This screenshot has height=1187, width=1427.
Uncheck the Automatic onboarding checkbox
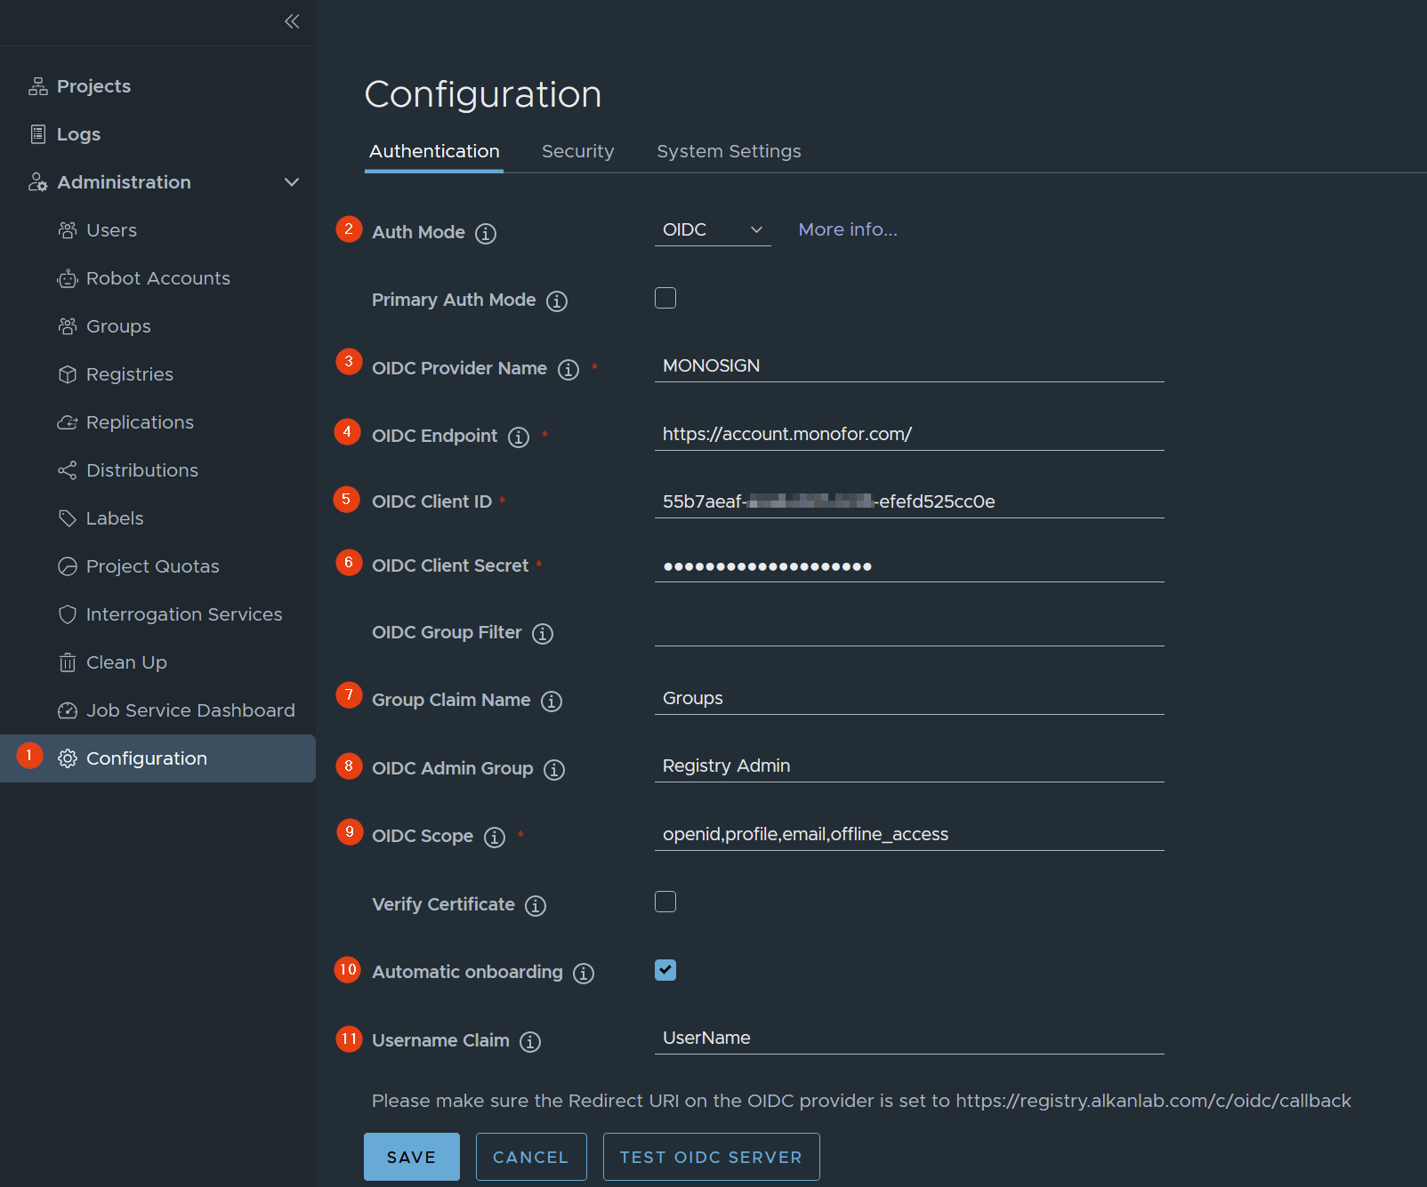coord(665,970)
